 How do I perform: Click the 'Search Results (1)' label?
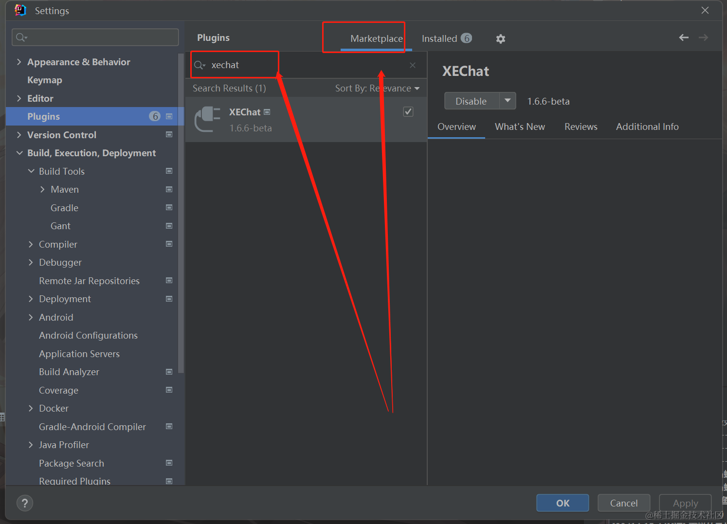pos(229,89)
